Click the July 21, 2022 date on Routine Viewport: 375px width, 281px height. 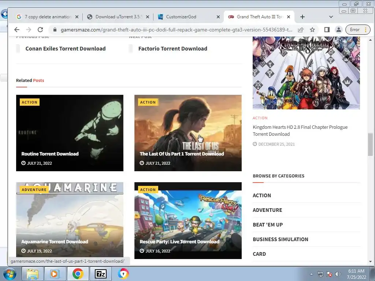tap(39, 163)
